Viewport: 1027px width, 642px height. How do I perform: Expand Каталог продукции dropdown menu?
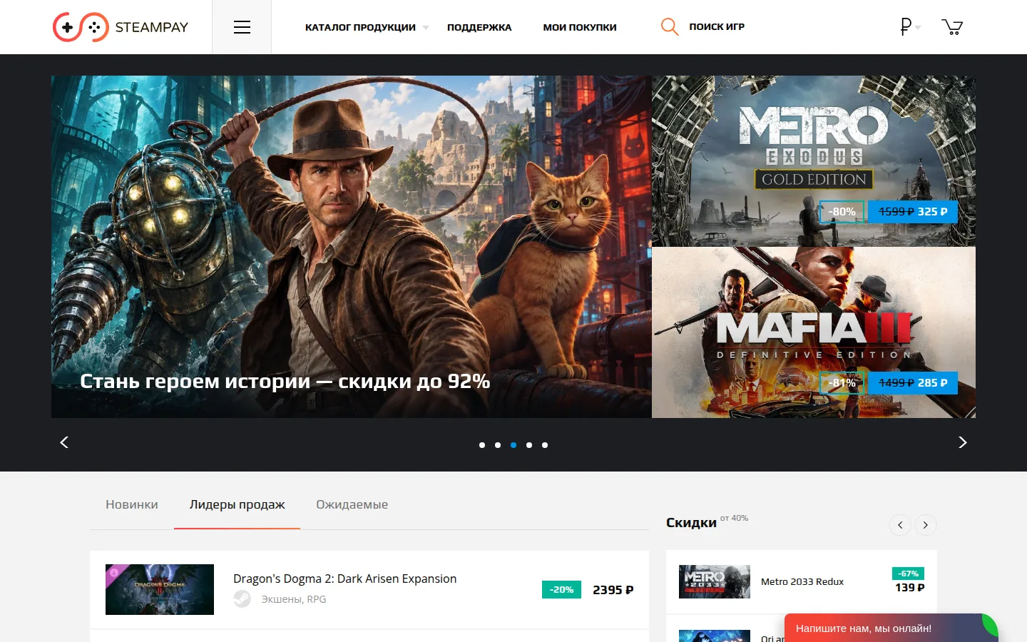coord(367,27)
